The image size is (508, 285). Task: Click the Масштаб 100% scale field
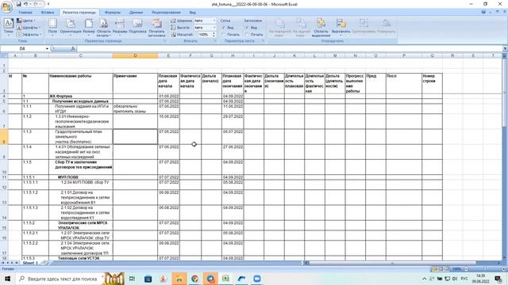point(204,35)
